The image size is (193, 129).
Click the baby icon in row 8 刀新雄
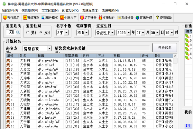8,91
